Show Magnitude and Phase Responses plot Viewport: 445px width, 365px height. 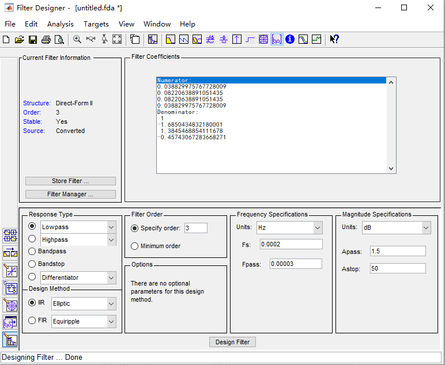pyautogui.click(x=197, y=39)
